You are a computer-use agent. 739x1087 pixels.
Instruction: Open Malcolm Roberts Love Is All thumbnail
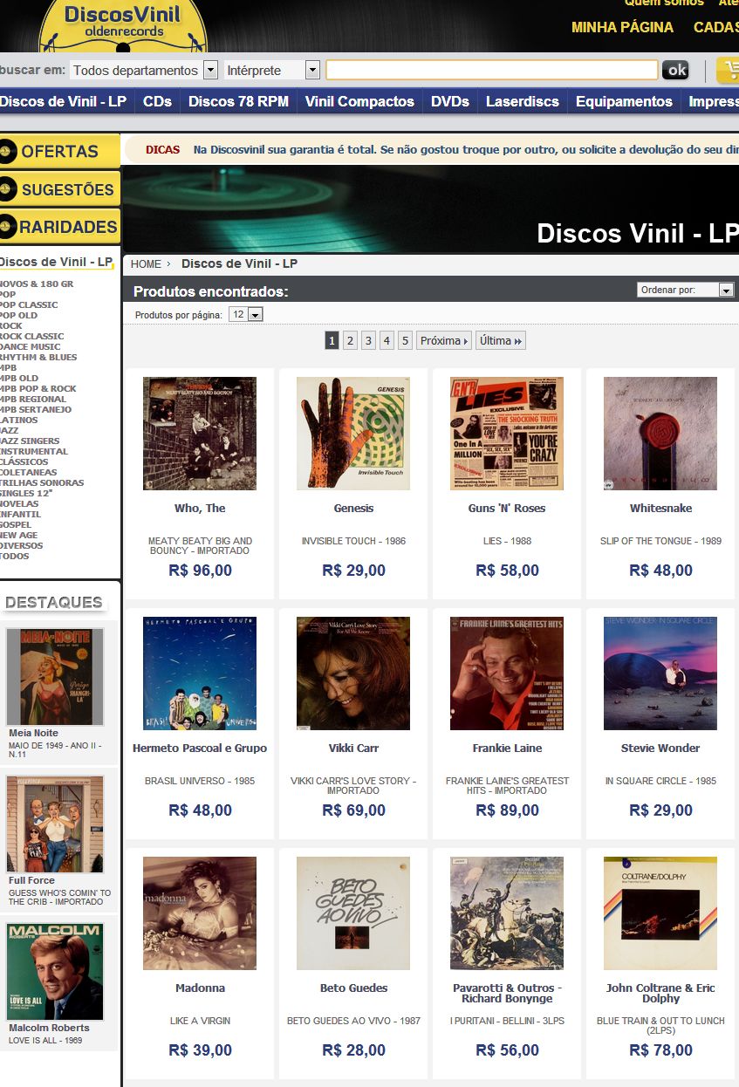pyautogui.click(x=55, y=972)
